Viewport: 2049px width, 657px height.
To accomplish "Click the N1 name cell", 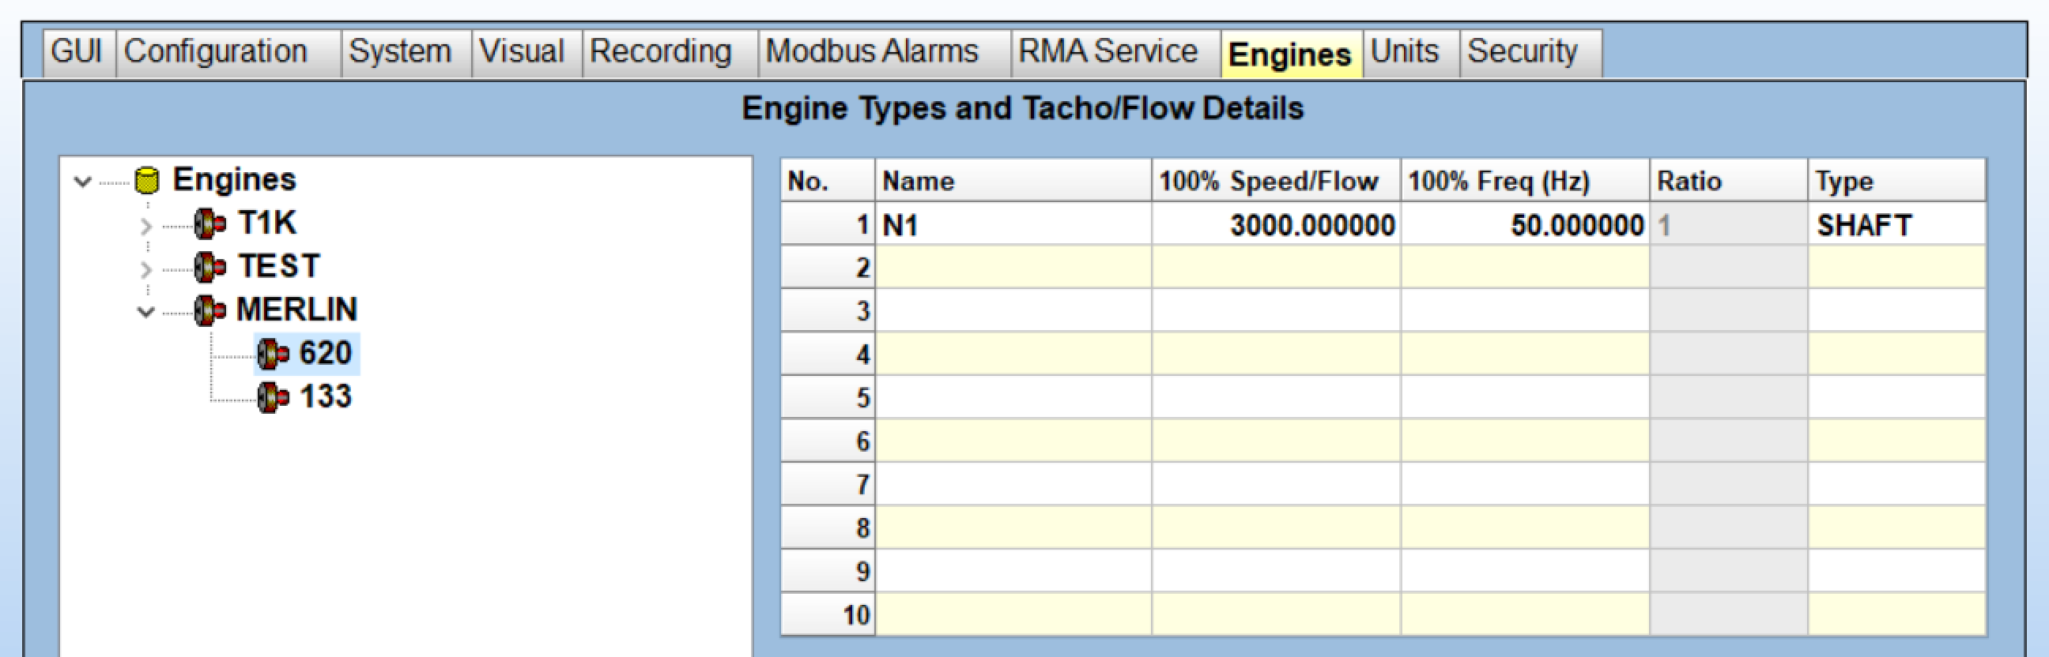I will [x=1013, y=225].
